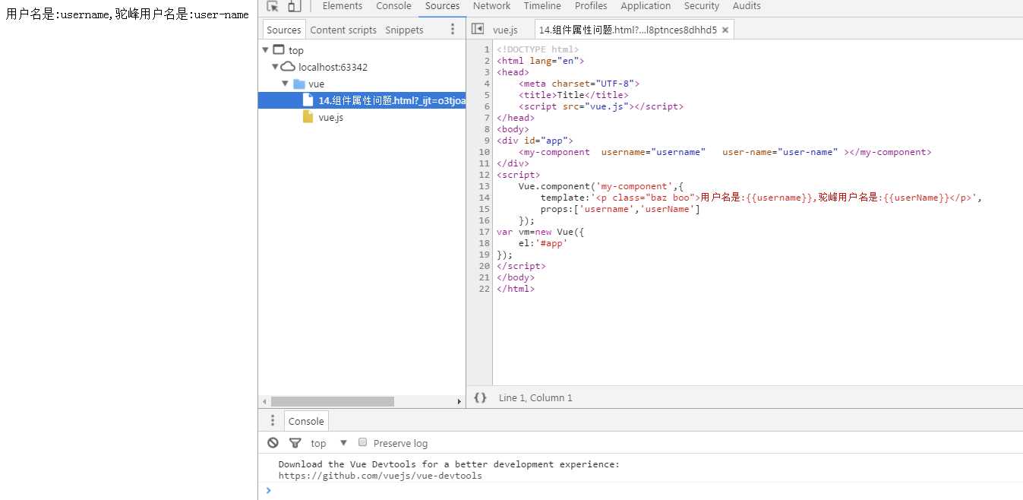Toggle the device toolbar icon
This screenshot has width=1023, height=500.
pyautogui.click(x=295, y=6)
